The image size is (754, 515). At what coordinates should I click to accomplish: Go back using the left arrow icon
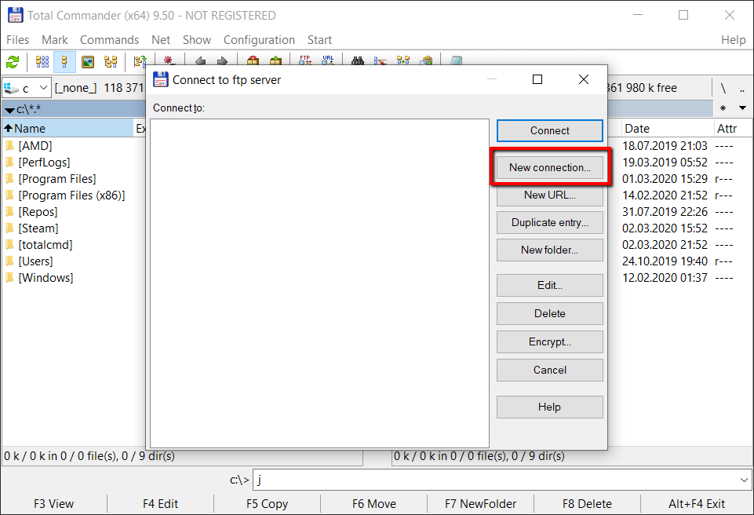(x=200, y=60)
